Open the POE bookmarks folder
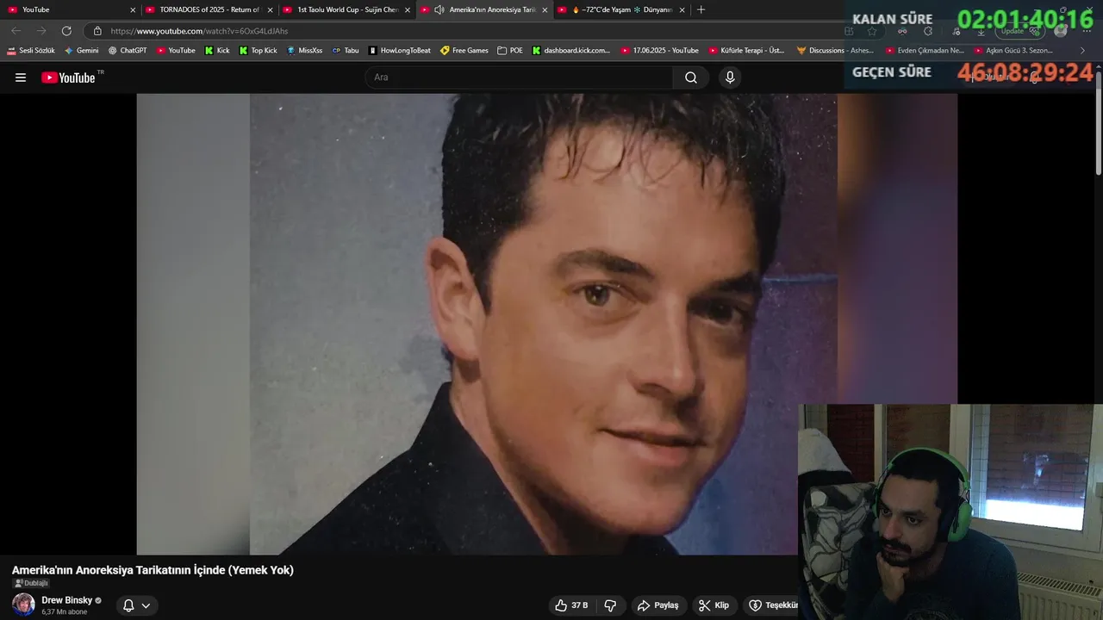This screenshot has width=1103, height=620. point(510,51)
